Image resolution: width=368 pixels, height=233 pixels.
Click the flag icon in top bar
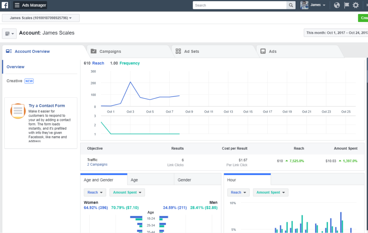[x=346, y=5]
